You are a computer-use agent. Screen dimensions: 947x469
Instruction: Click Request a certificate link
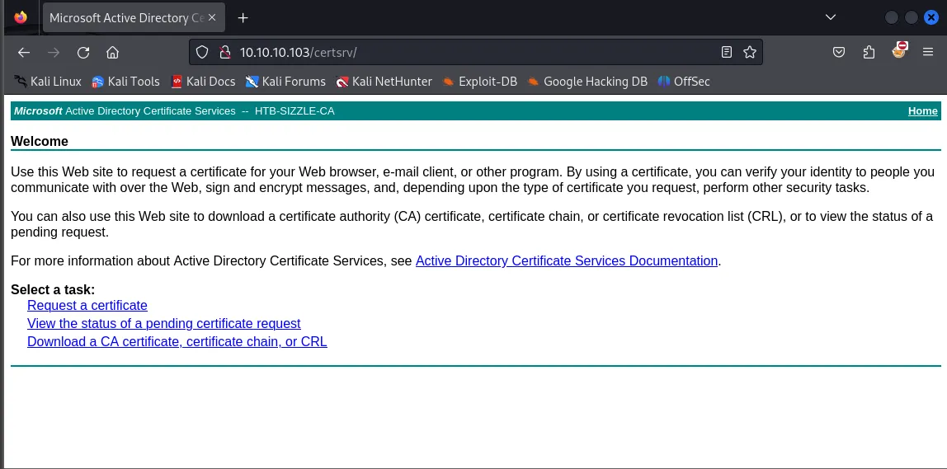87,306
